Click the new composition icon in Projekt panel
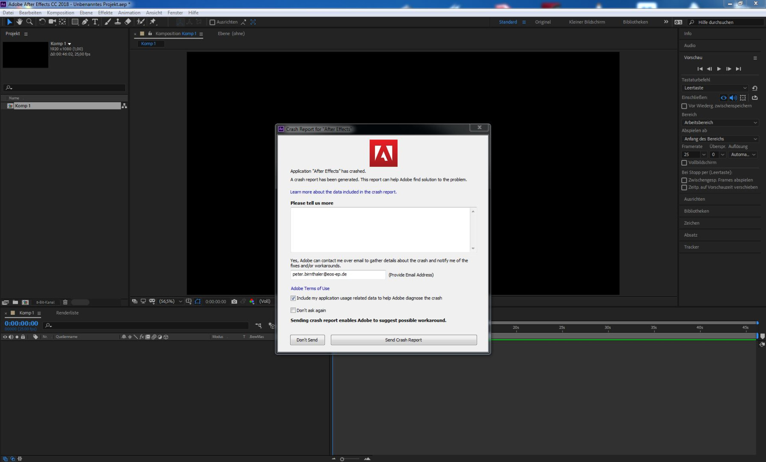 click(x=25, y=302)
